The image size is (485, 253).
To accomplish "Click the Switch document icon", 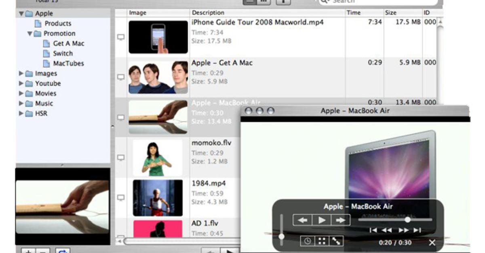I will click(47, 54).
